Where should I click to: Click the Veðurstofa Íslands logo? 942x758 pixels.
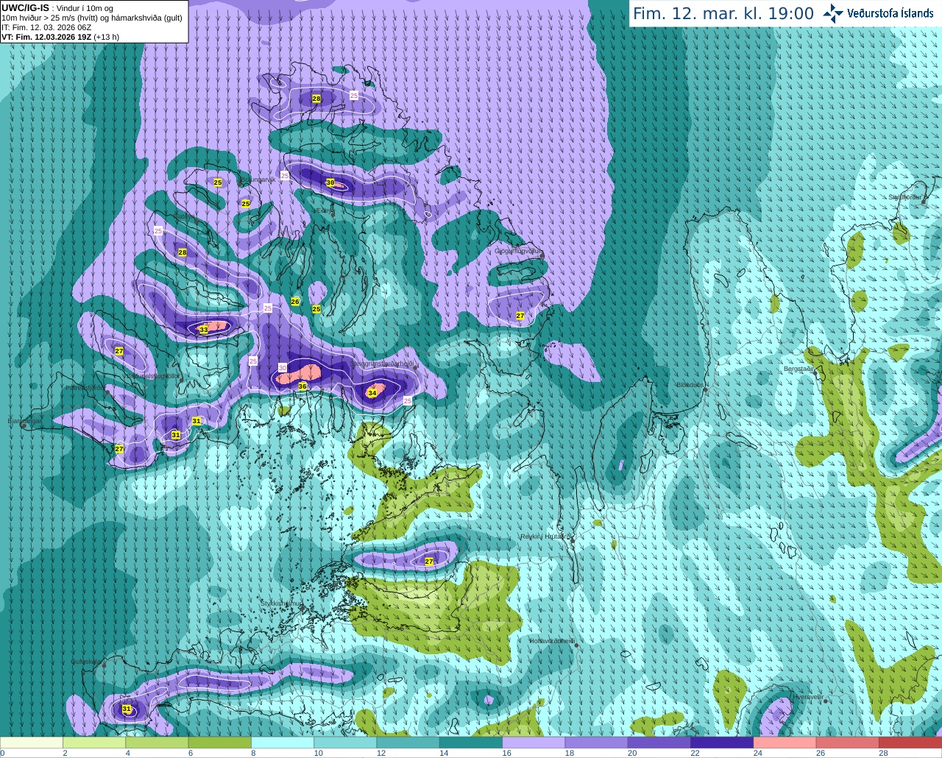(878, 13)
